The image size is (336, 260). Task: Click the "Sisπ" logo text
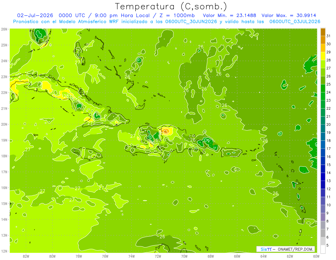pos(266,249)
